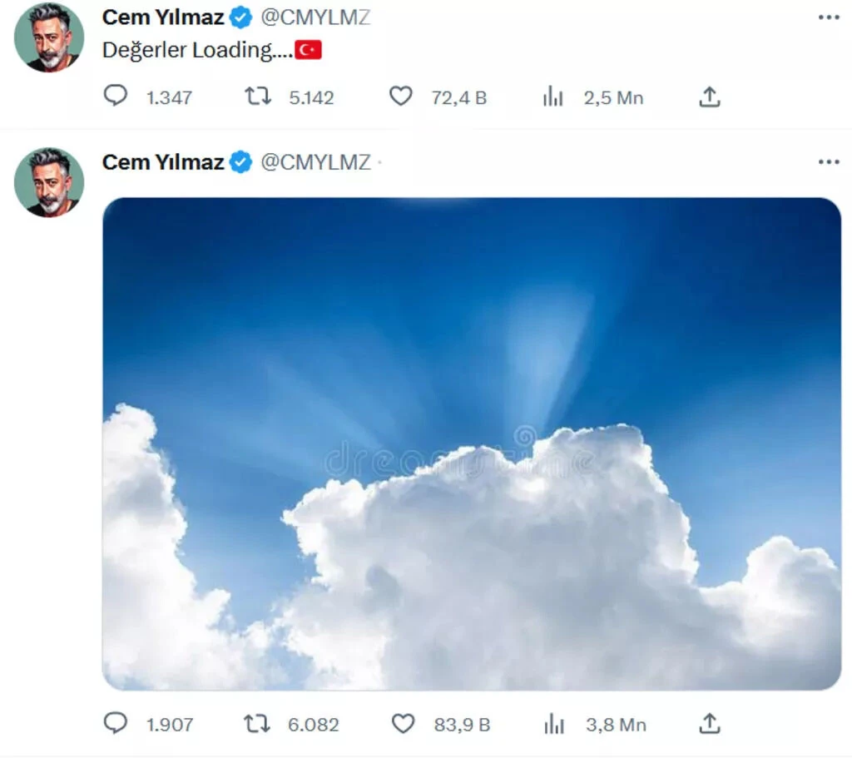This screenshot has width=852, height=758.
Task: Open more options for the first tweet
Action: coord(829,17)
